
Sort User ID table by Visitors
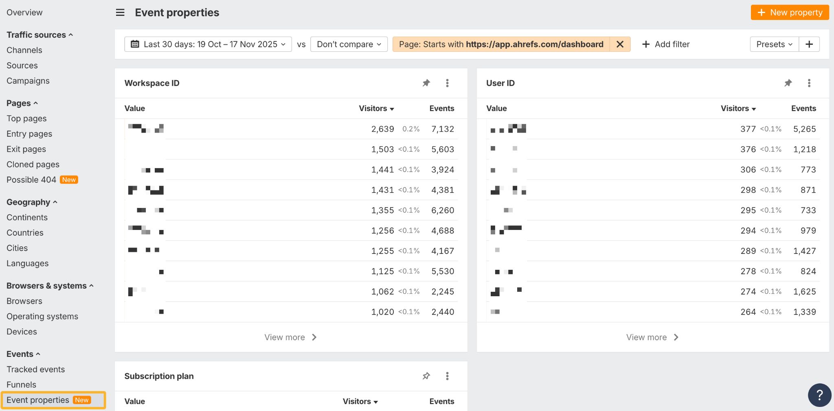coord(738,108)
